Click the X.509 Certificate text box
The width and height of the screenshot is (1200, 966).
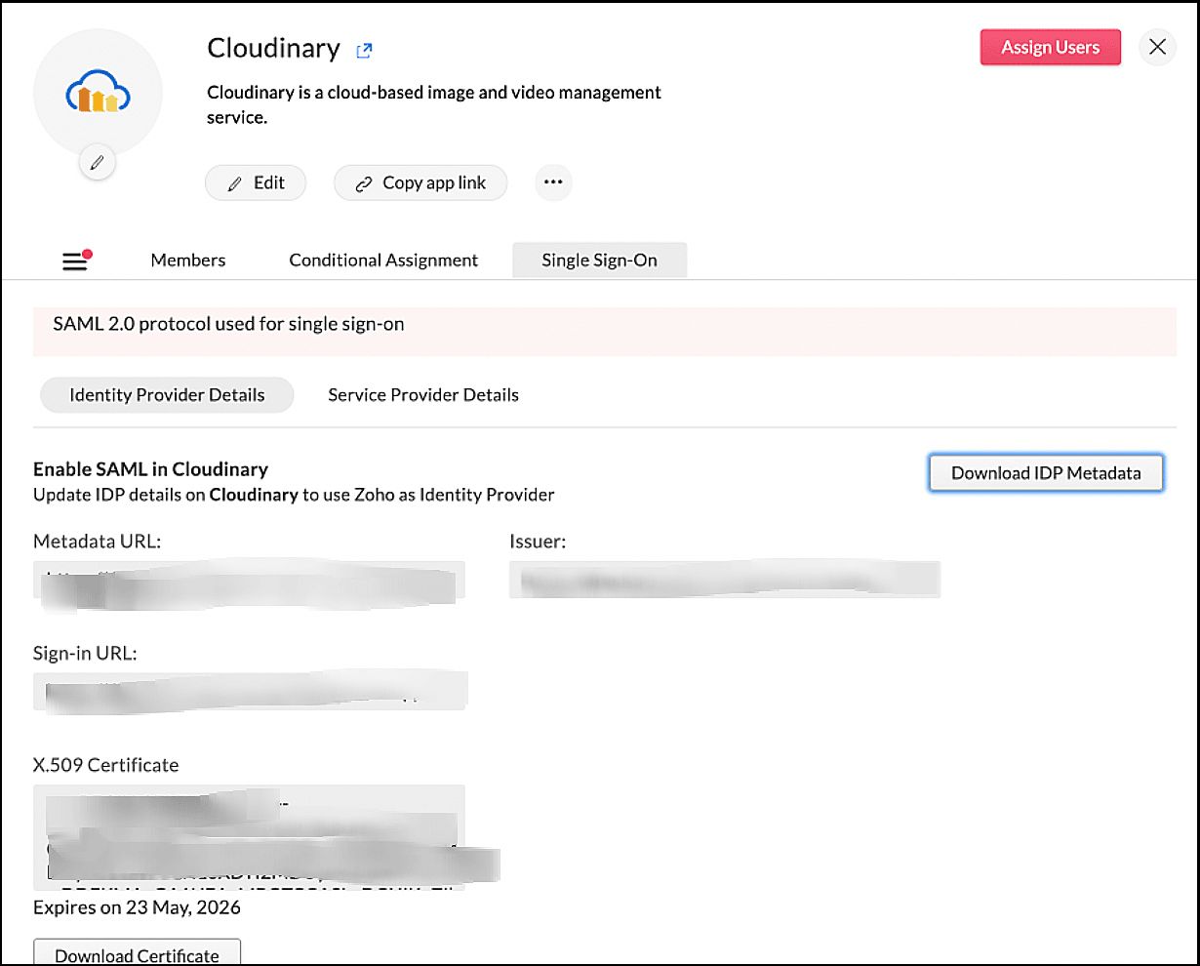[x=249, y=837]
